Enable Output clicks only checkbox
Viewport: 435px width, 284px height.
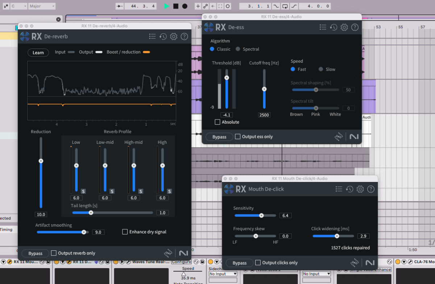tap(258, 263)
